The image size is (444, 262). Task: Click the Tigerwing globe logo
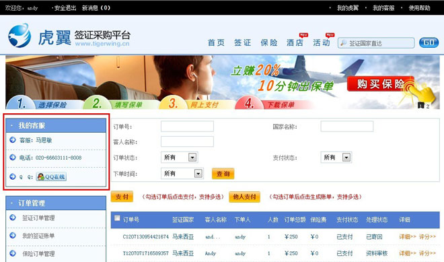coord(20,36)
